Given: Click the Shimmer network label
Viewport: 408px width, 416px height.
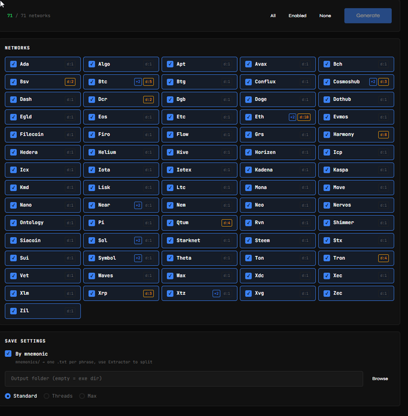Looking at the screenshot, I should coord(344,222).
